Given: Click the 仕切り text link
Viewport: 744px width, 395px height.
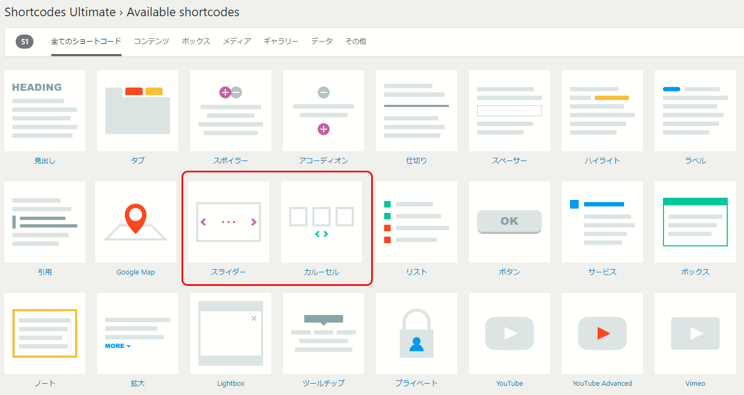Looking at the screenshot, I should coord(417,160).
